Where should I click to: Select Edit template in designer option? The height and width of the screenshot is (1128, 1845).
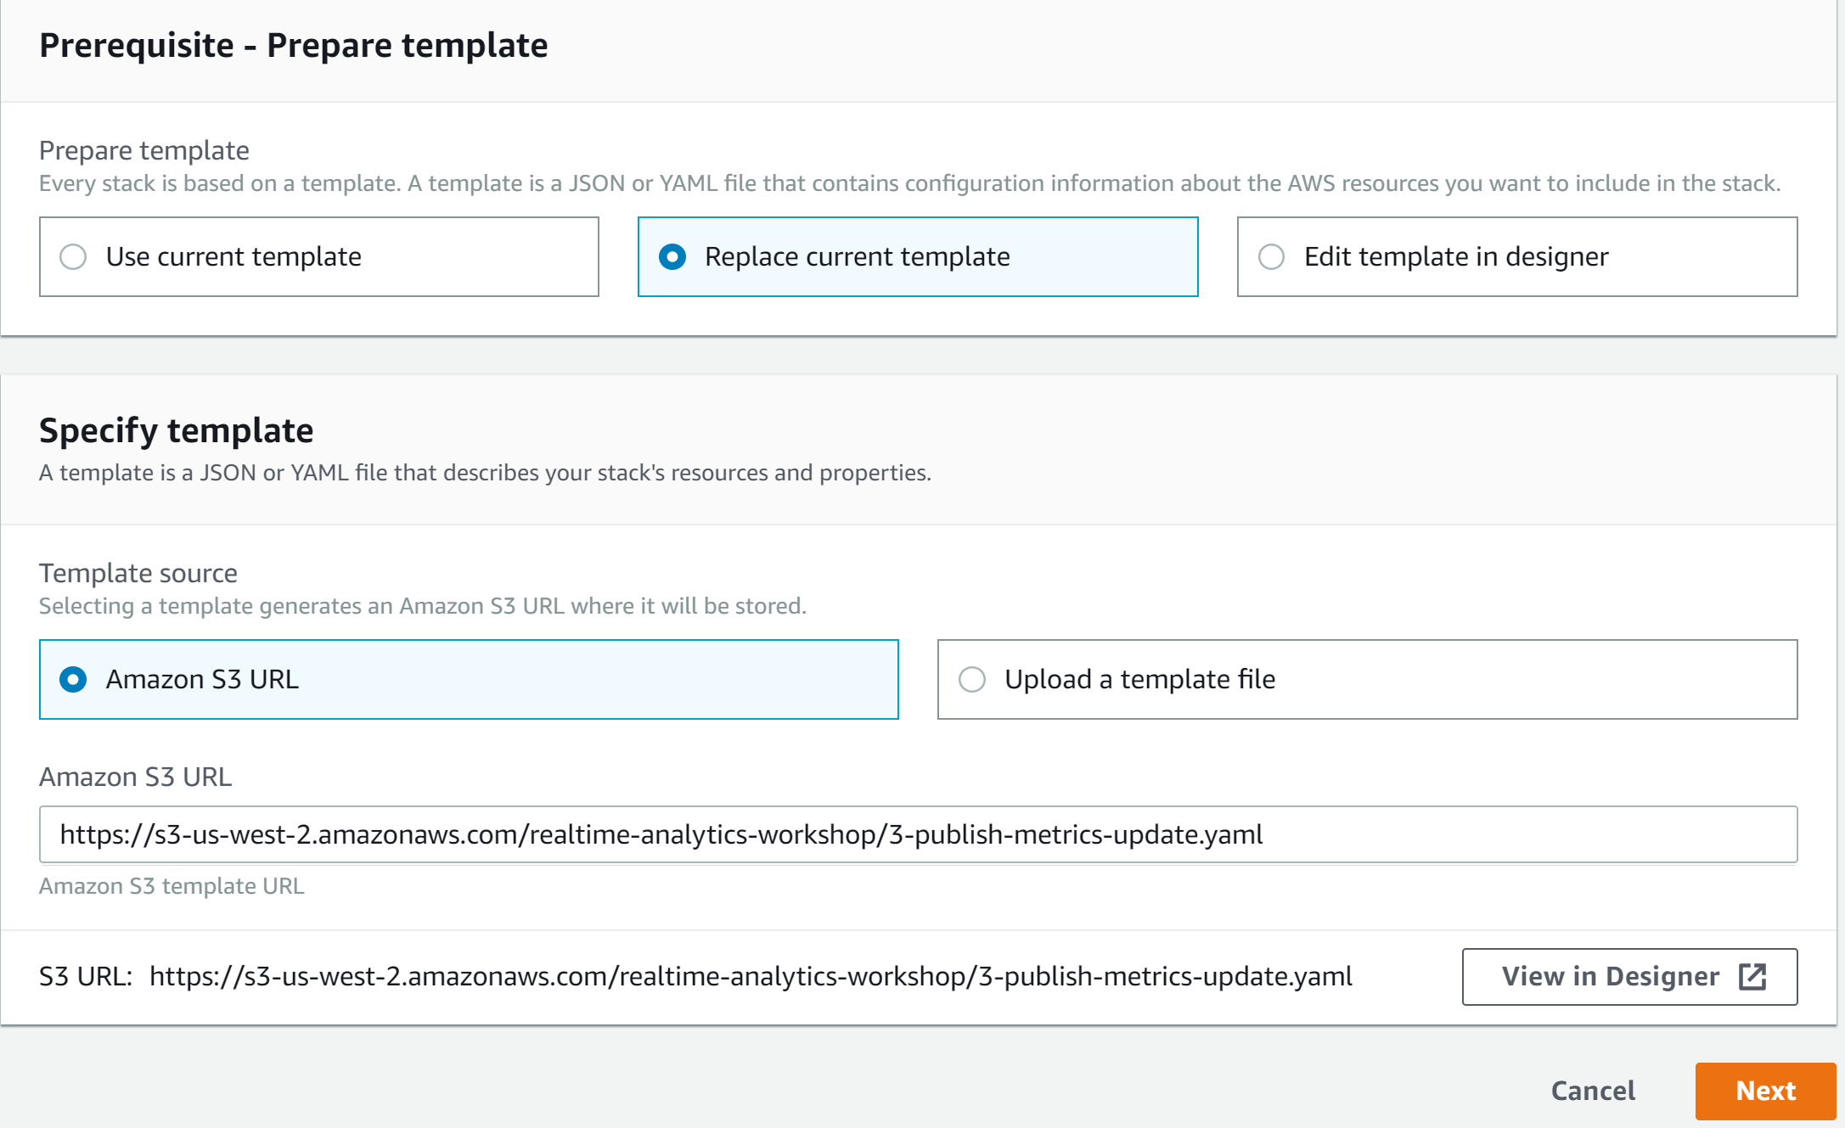1517,256
